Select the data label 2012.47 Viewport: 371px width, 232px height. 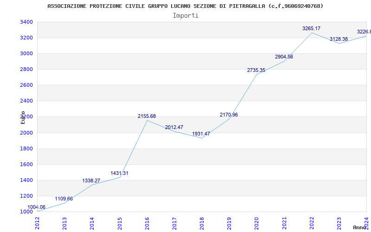coord(174,127)
